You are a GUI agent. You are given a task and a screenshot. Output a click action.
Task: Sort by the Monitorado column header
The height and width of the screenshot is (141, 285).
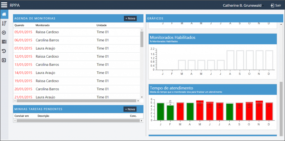coord(43,25)
